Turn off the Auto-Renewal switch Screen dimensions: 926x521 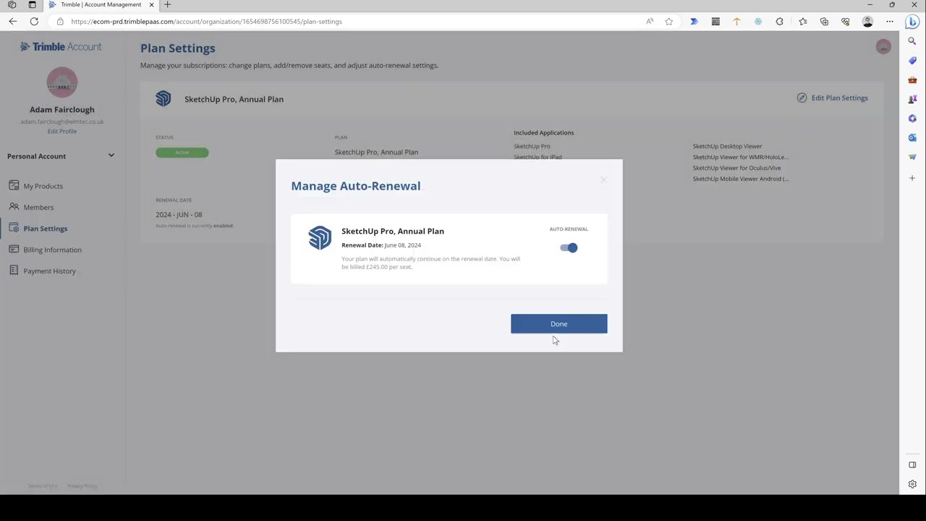pos(569,247)
